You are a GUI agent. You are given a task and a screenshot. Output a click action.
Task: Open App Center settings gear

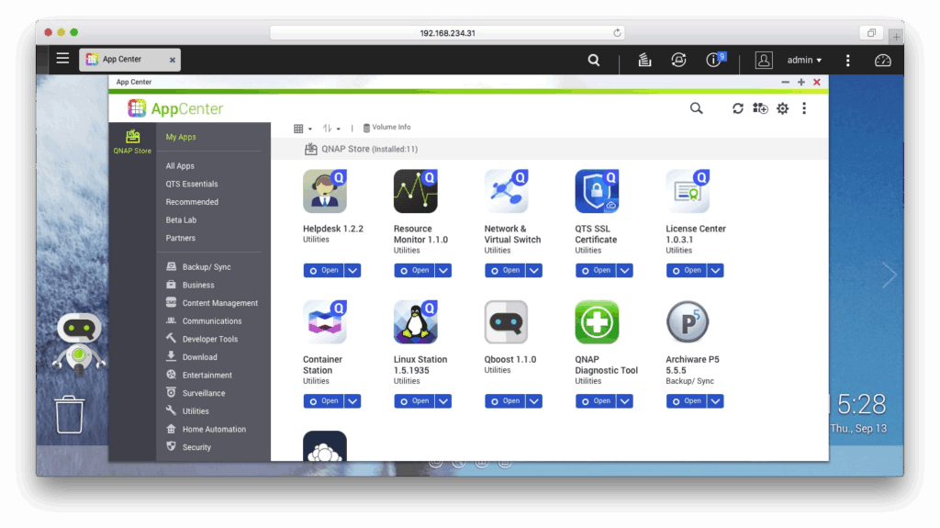tap(782, 108)
